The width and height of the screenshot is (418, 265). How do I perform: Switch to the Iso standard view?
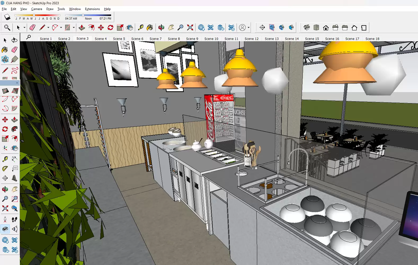(x=307, y=28)
